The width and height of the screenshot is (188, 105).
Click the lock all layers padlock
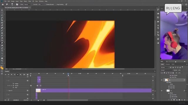click(x=173, y=73)
